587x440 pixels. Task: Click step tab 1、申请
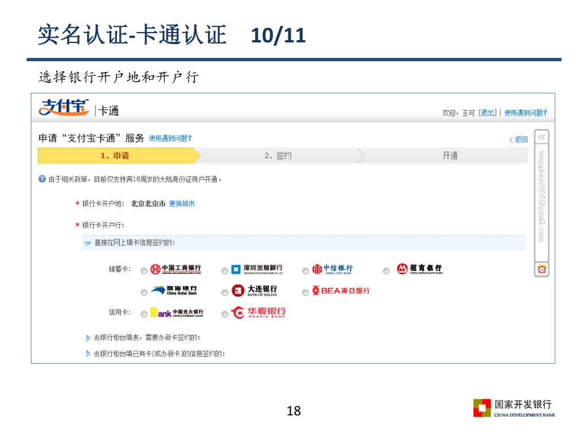coord(119,156)
